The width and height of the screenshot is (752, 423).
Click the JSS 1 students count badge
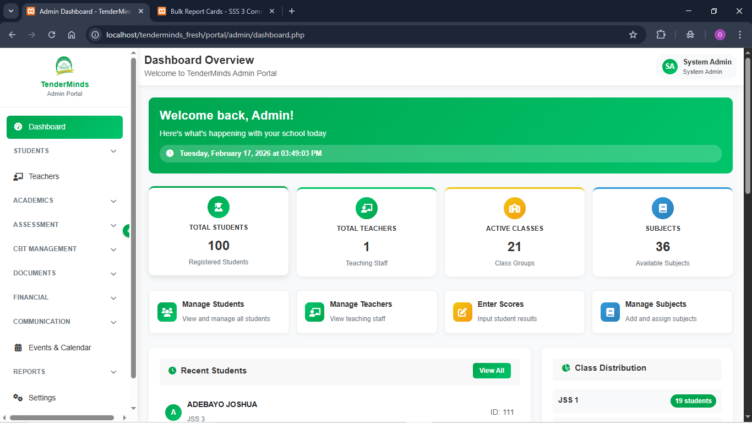pos(693,400)
